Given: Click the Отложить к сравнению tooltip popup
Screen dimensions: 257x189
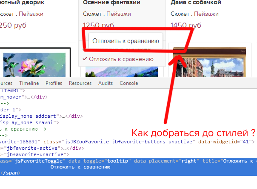Looking at the screenshot, I should point(125,41).
